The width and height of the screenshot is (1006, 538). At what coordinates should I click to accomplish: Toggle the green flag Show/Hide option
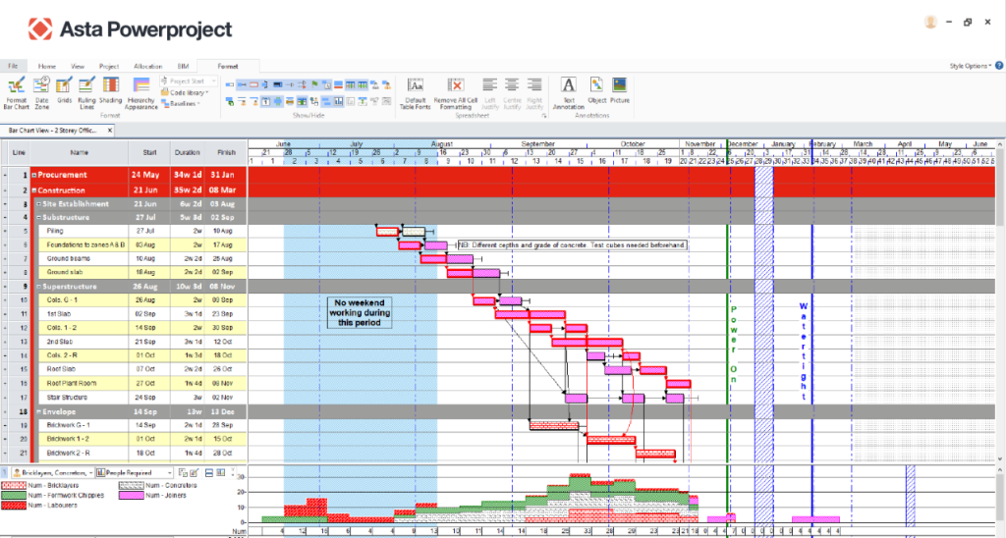314,84
